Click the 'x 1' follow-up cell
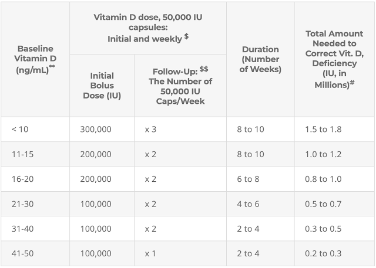The width and height of the screenshot is (376, 268). pos(150,253)
